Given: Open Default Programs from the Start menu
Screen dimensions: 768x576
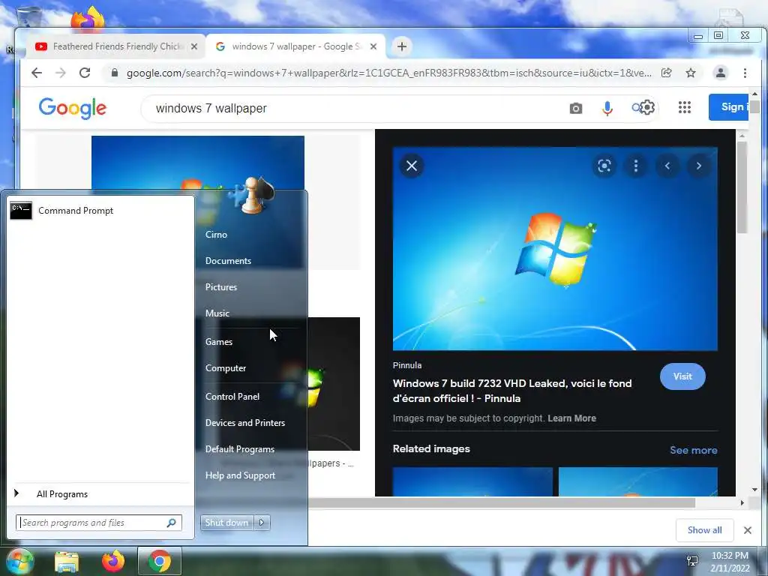Looking at the screenshot, I should [x=239, y=449].
